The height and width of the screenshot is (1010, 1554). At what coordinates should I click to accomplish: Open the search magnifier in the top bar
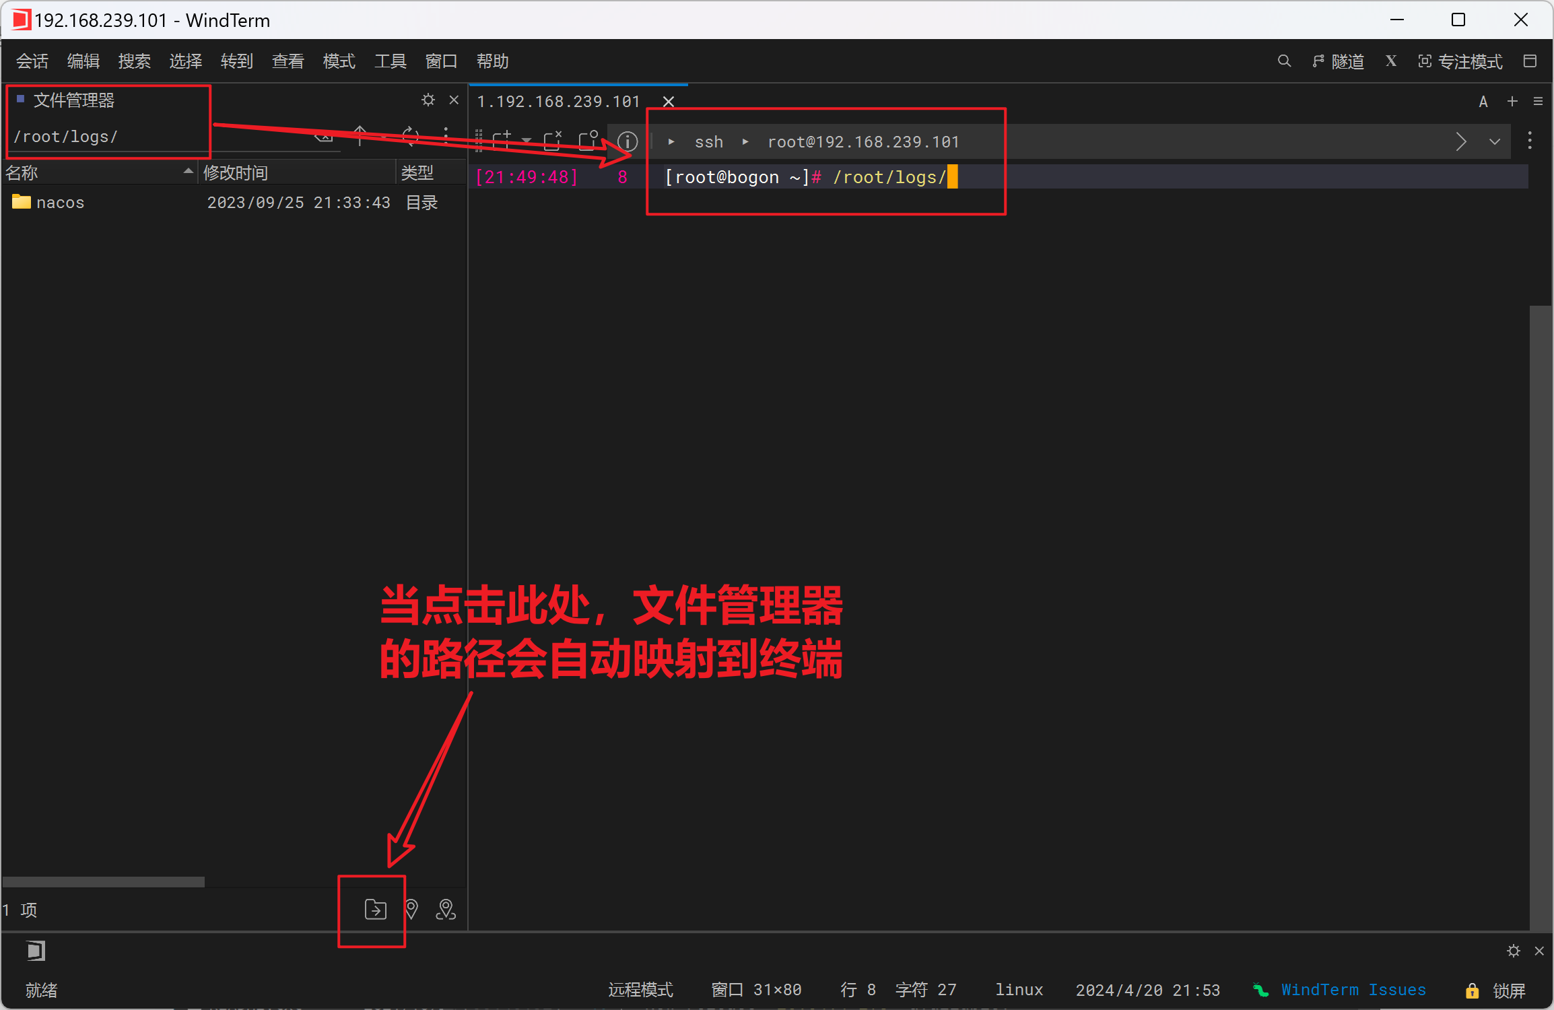(x=1284, y=61)
